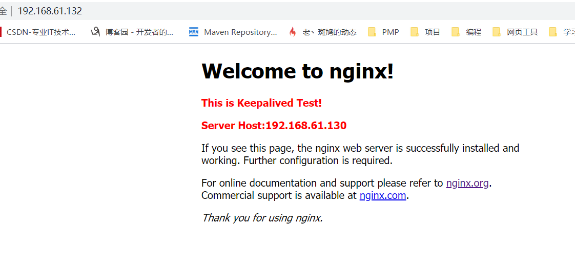Click the CSDN bookmark red icon

(x=1, y=32)
